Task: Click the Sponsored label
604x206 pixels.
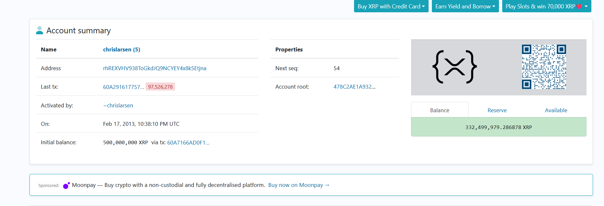Action: click(x=49, y=186)
